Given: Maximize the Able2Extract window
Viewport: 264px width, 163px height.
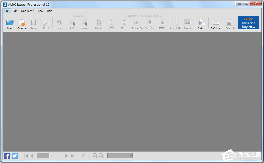Looking at the screenshot, I should [x=246, y=3].
